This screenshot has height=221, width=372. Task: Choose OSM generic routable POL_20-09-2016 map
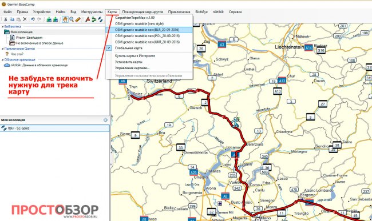(149, 36)
